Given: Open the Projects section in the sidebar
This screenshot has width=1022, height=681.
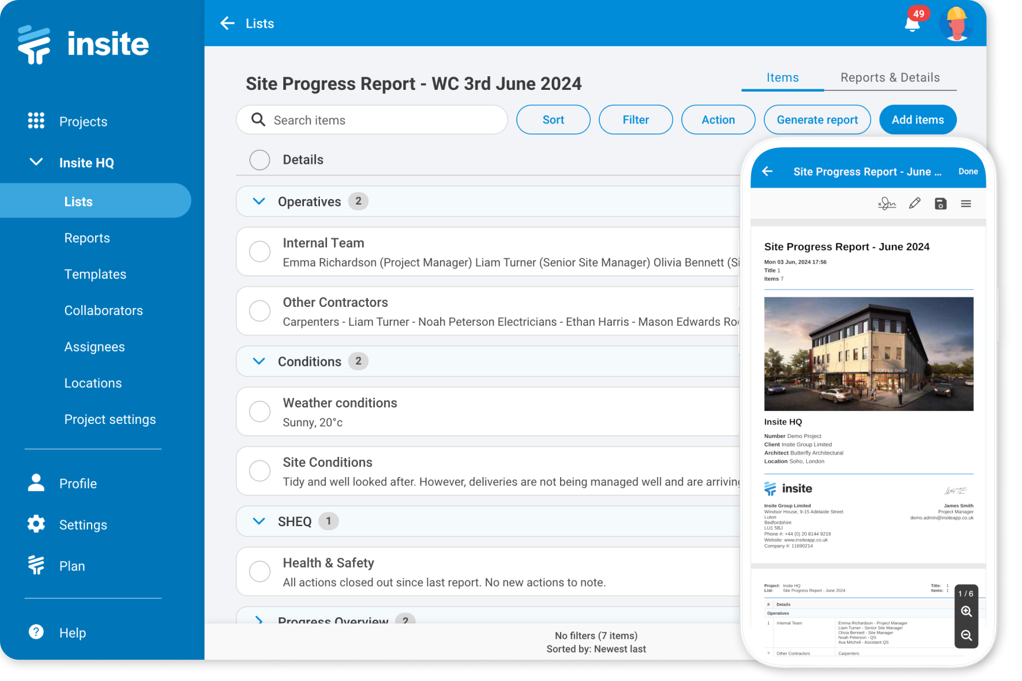Looking at the screenshot, I should tap(83, 121).
